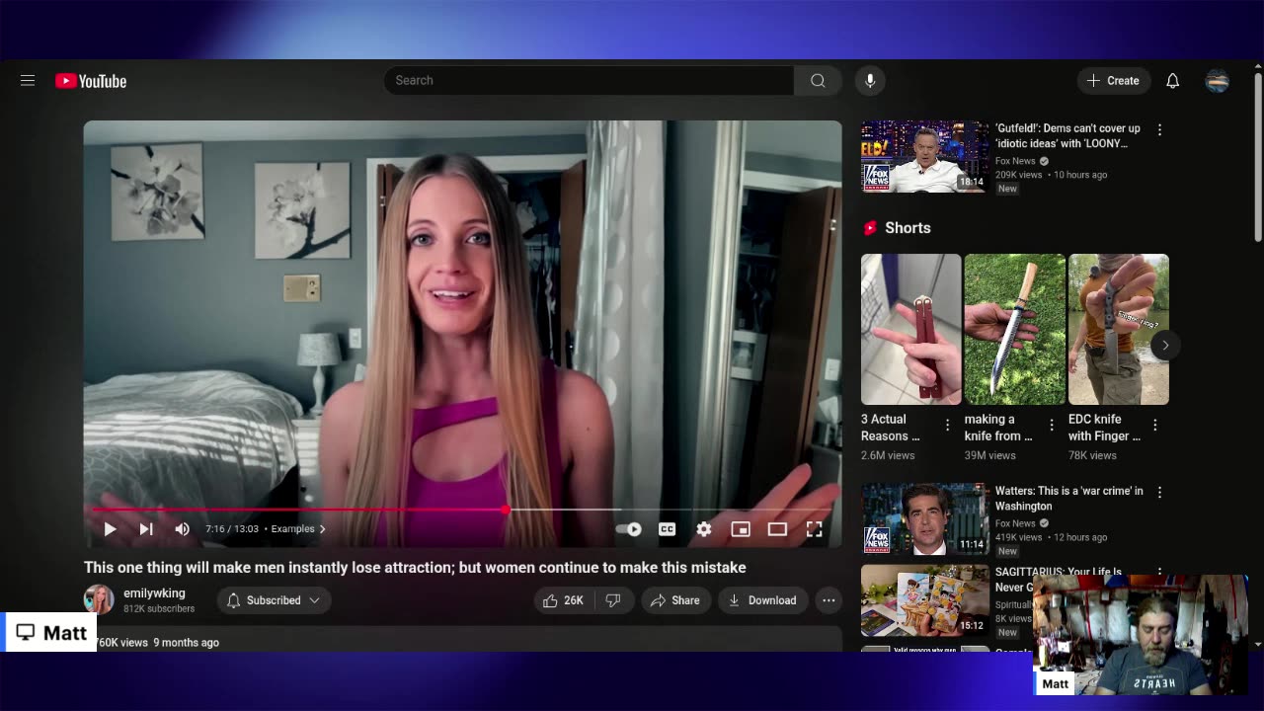Enable theater mode view
Viewport: 1264px width, 711px height.
tap(777, 529)
